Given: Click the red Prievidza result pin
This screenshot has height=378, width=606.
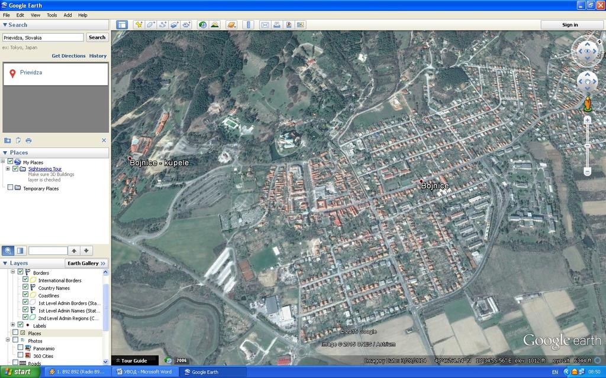Looking at the screenshot, I should coord(12,73).
